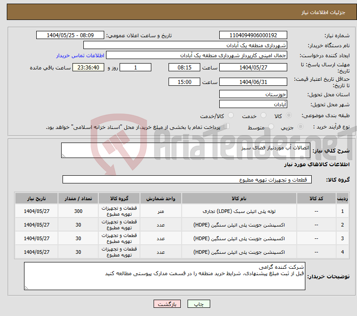Click the گروه کالا column header
Viewport: 357px width, 316px height.
119,198
